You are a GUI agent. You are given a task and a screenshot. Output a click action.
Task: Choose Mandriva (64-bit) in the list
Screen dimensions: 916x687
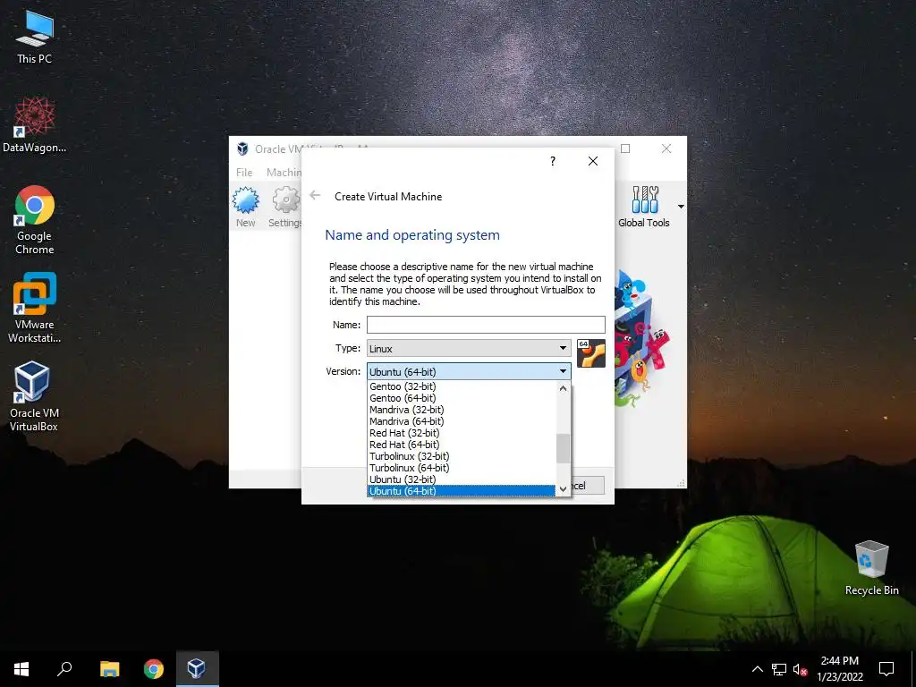462,421
